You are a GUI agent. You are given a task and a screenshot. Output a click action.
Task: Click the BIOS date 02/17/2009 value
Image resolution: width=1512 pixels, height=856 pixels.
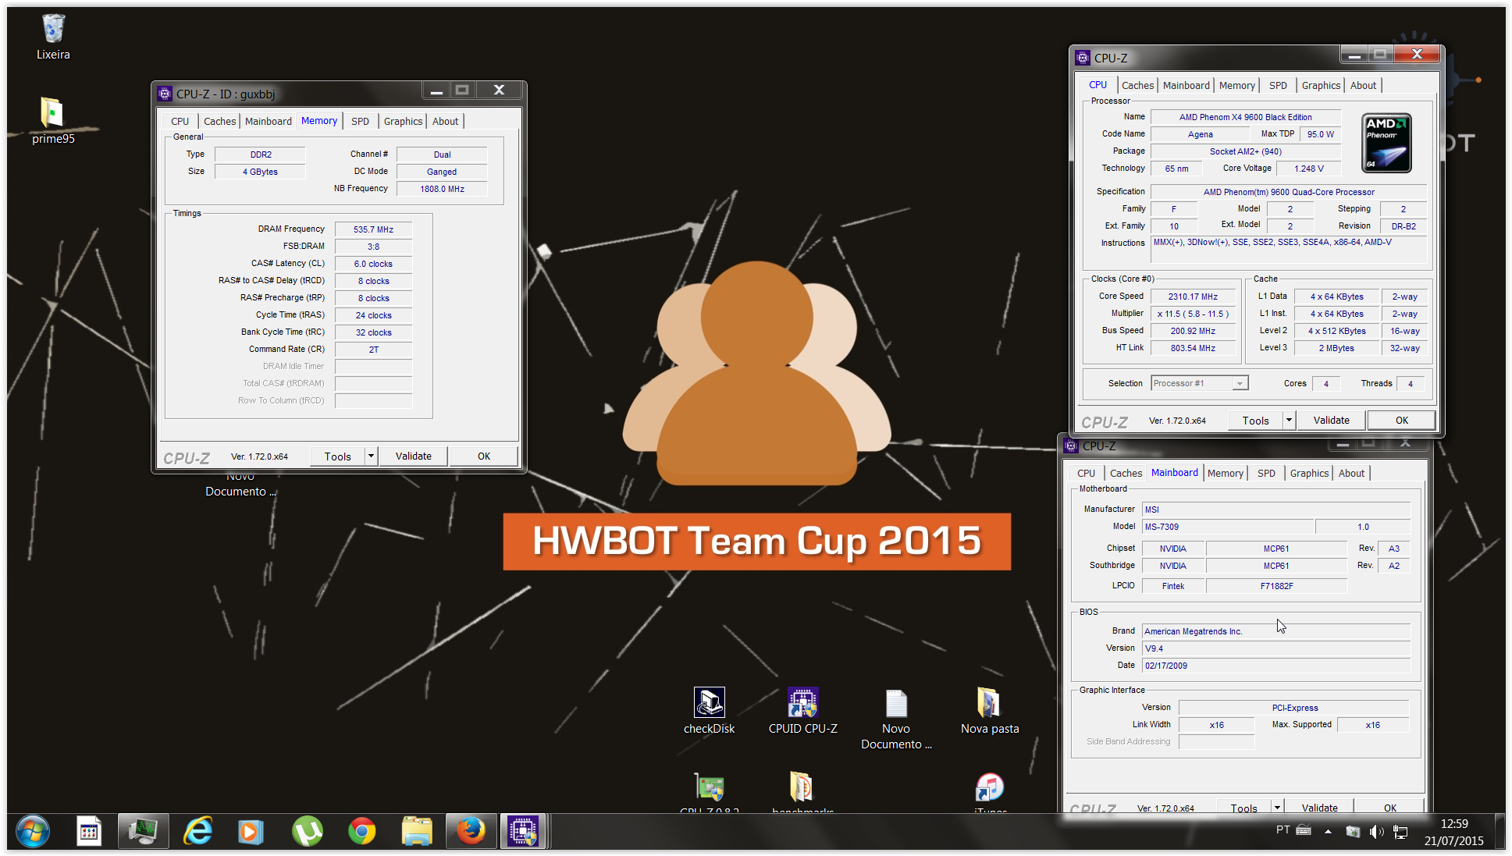tap(1275, 666)
